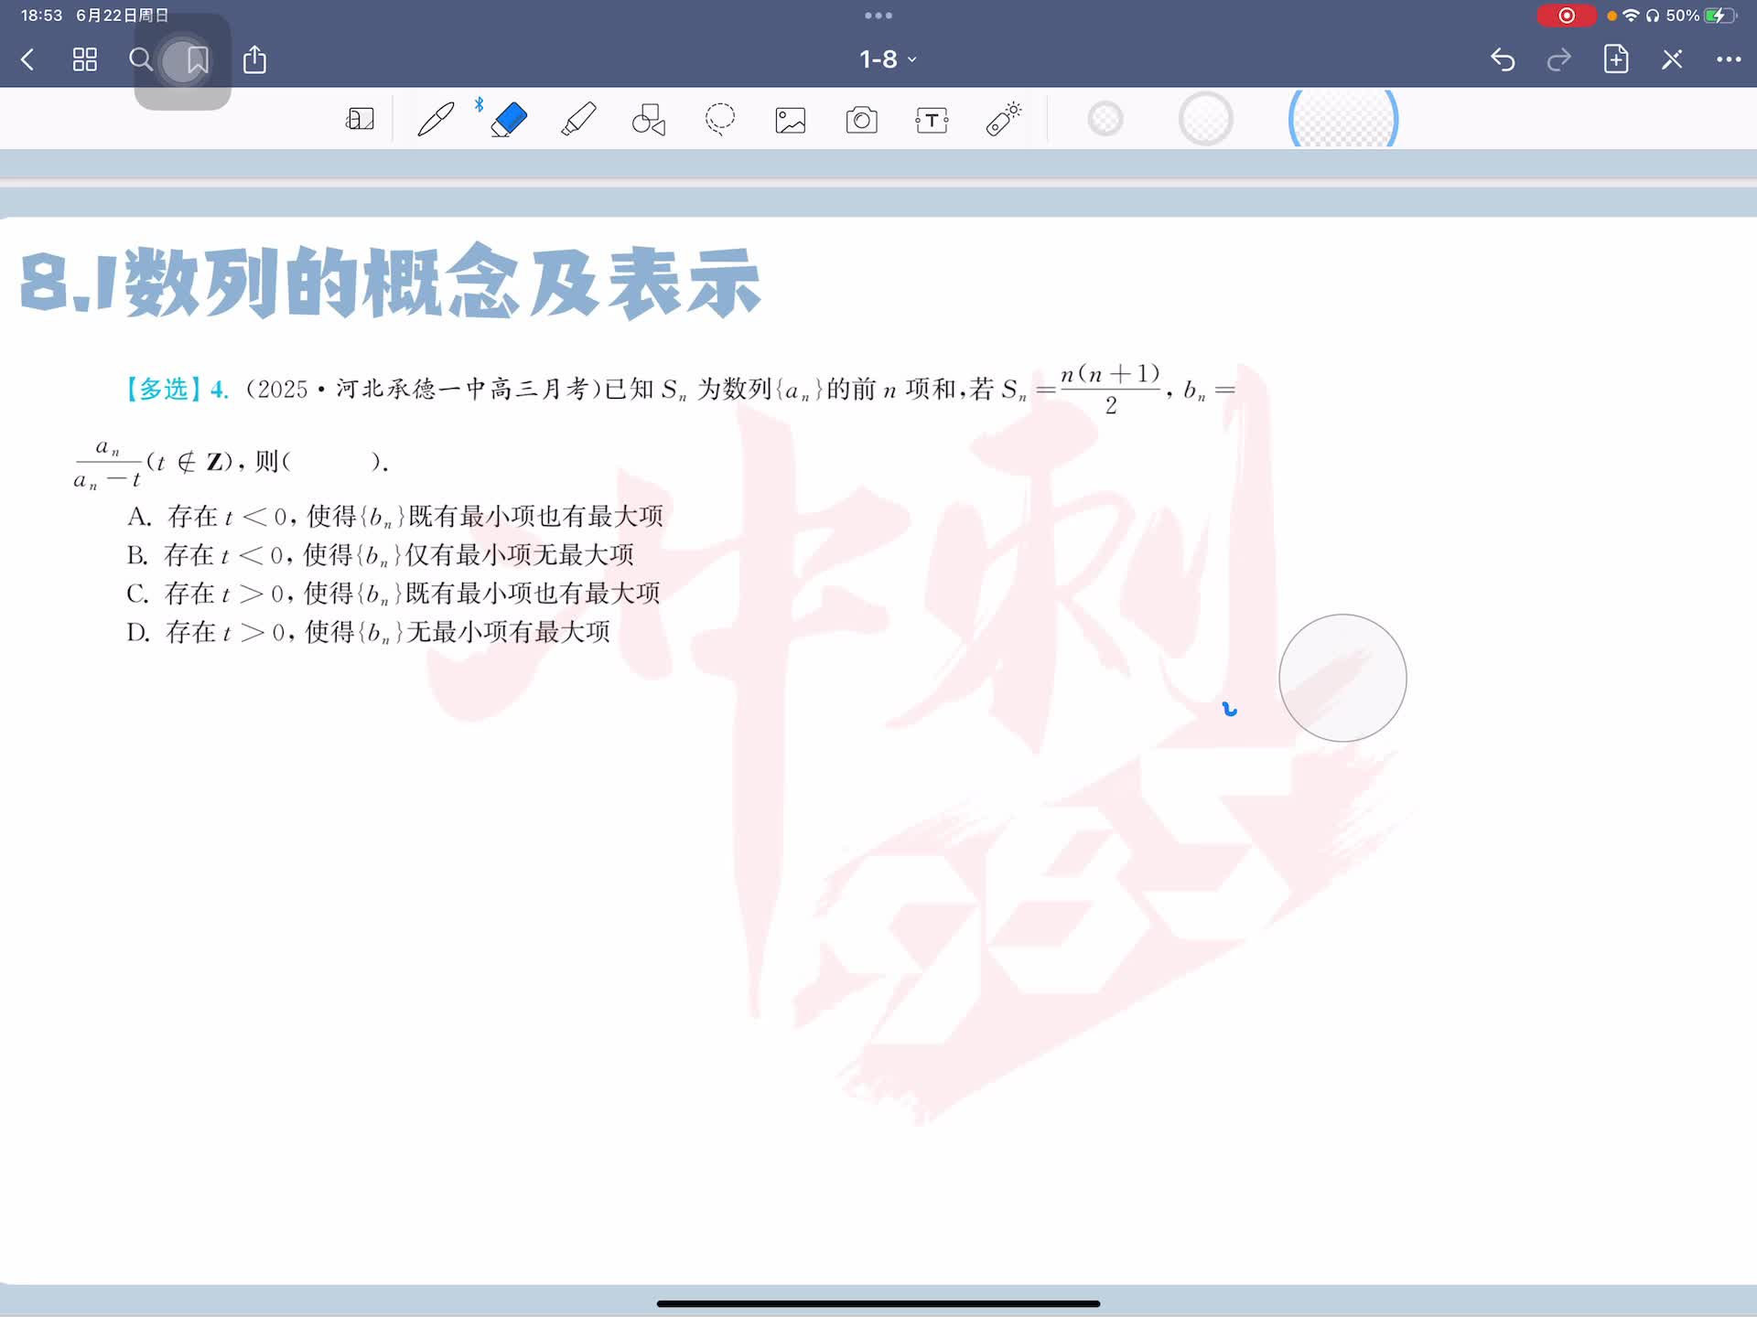1757x1317 pixels.
Task: Open the thumbnails grid view
Action: (x=85, y=59)
